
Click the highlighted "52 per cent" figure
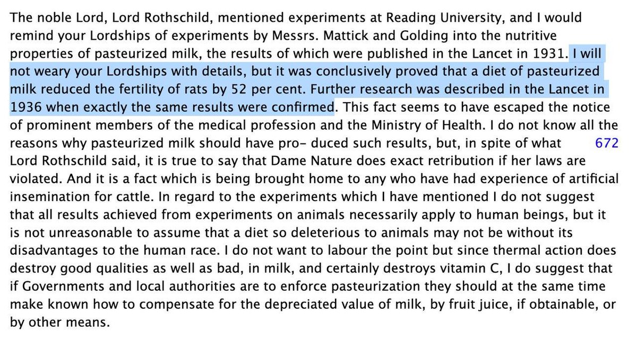click(x=317, y=88)
